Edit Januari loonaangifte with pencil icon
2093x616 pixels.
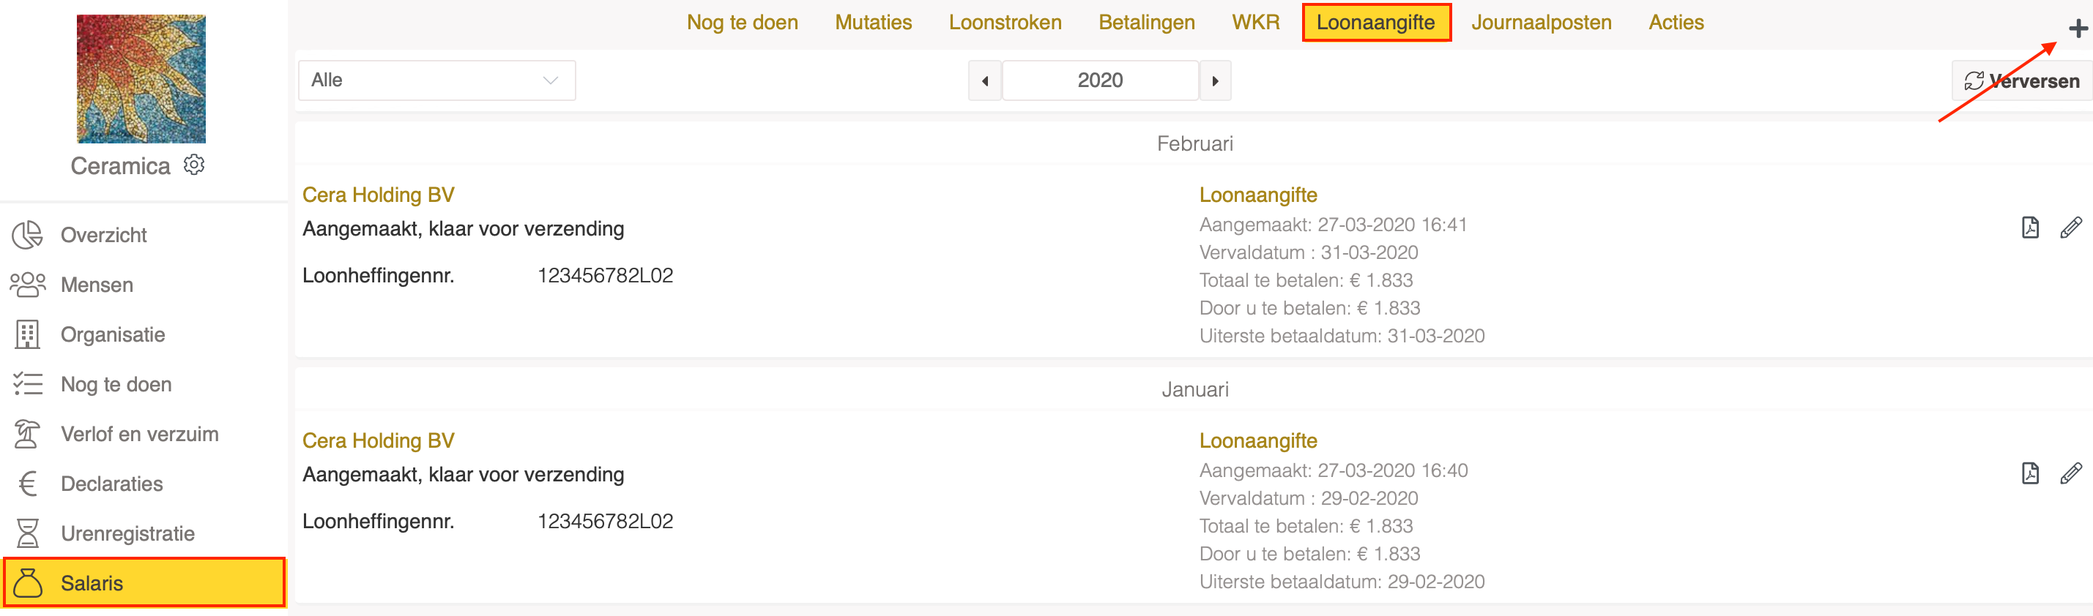click(2071, 473)
